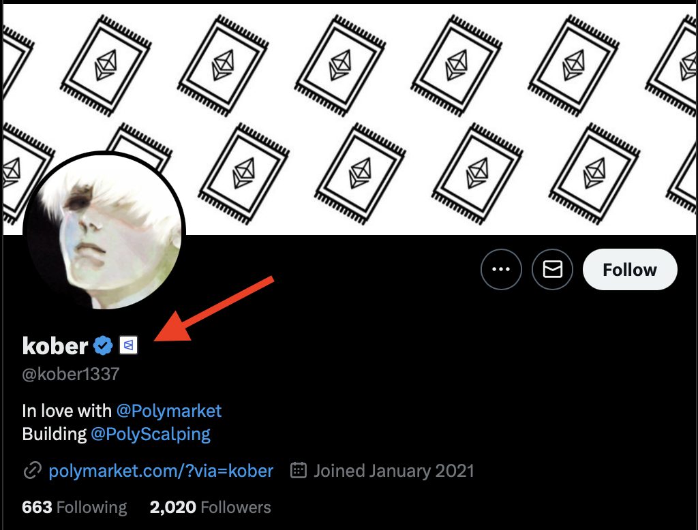Visit the polymarket.com/?via=kober link
This screenshot has width=698, height=530.
[x=161, y=471]
